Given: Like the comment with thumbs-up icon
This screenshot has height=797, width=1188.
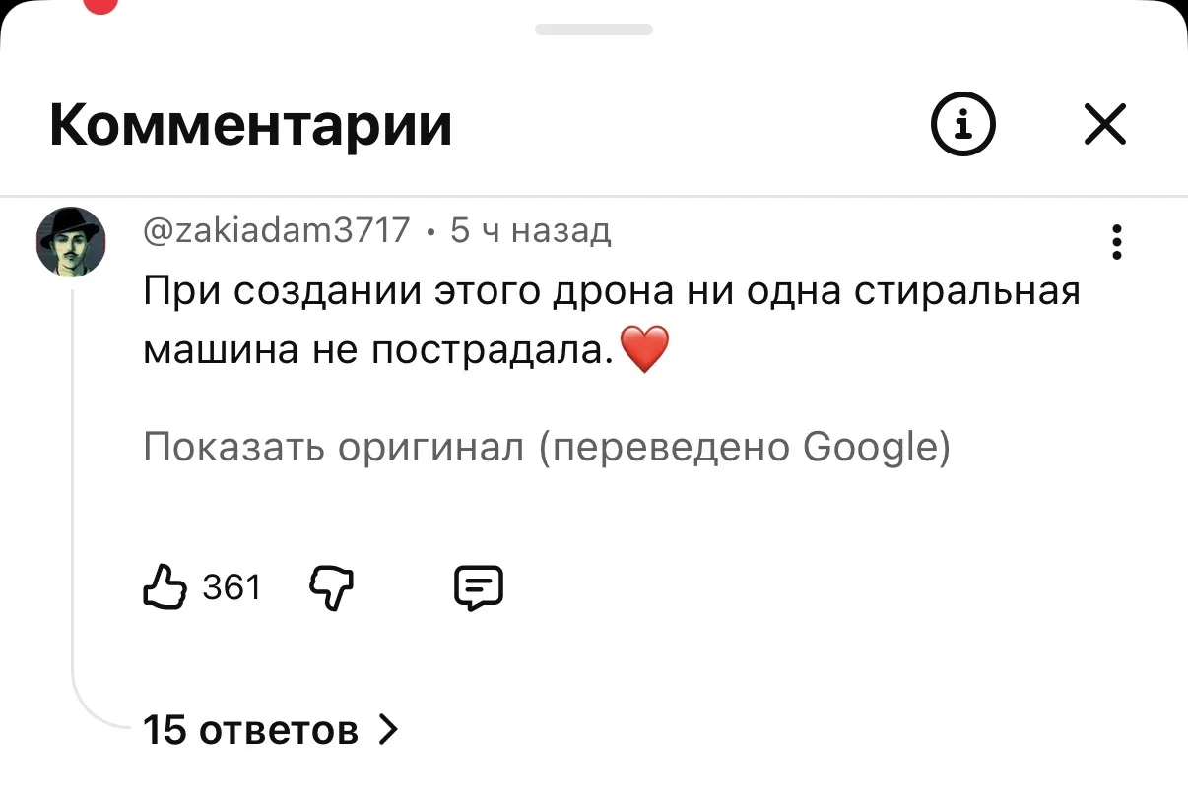Looking at the screenshot, I should [165, 587].
